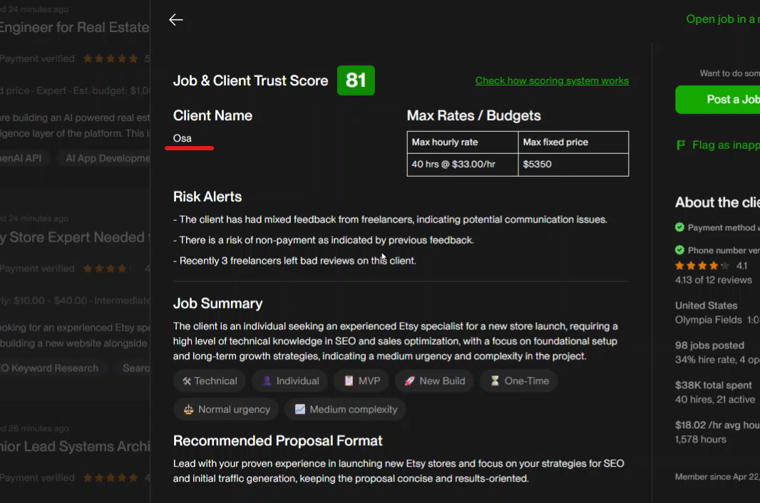Click the MVP tag chip
This screenshot has height=503, width=760.
coord(361,381)
